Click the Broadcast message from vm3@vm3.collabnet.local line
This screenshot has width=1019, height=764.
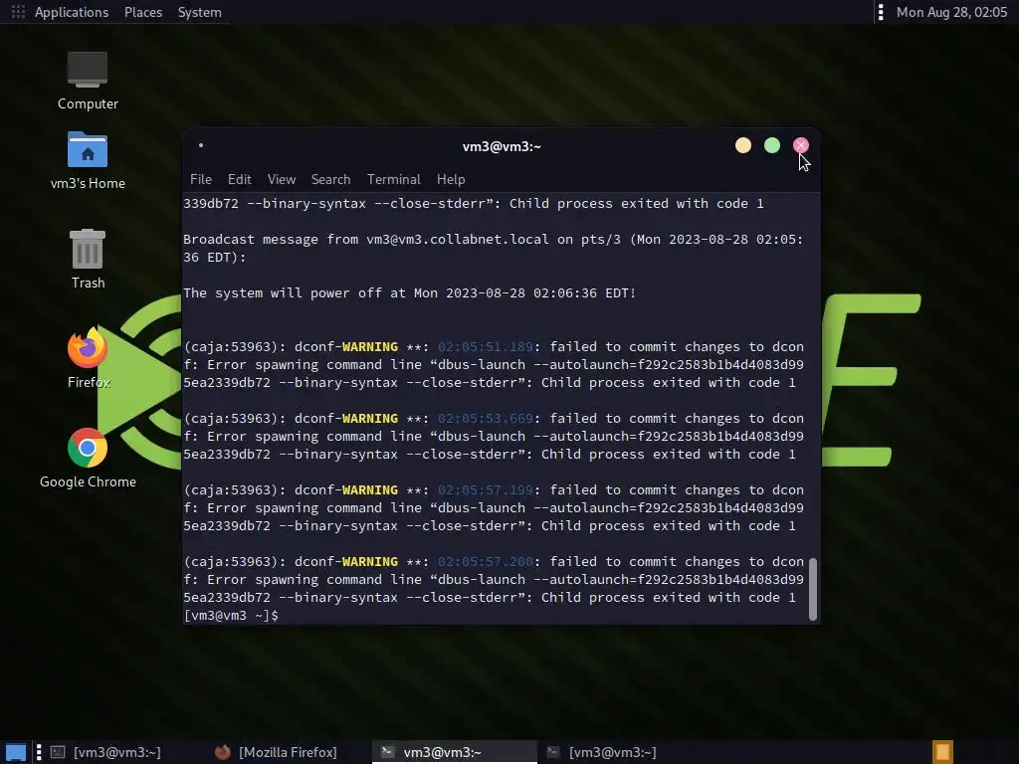[494, 248]
